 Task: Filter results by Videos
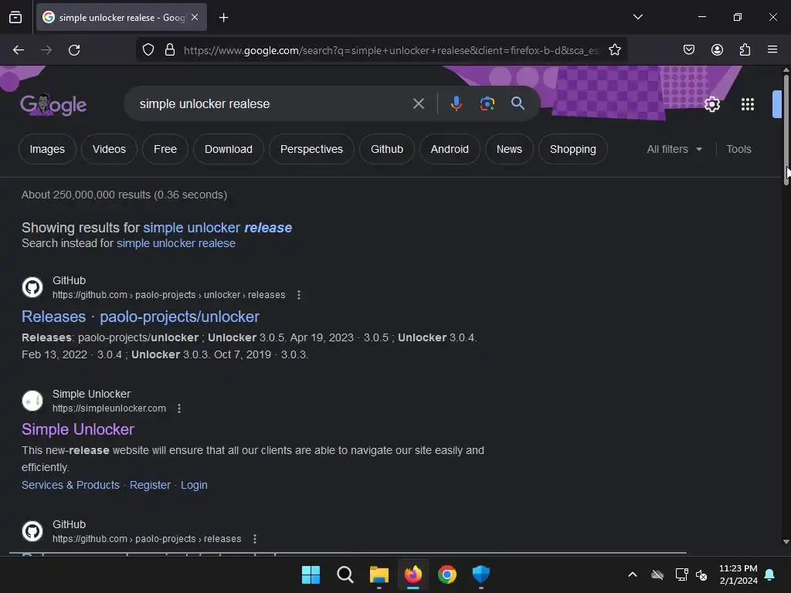coord(109,149)
